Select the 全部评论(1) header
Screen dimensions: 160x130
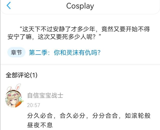tap(21, 75)
